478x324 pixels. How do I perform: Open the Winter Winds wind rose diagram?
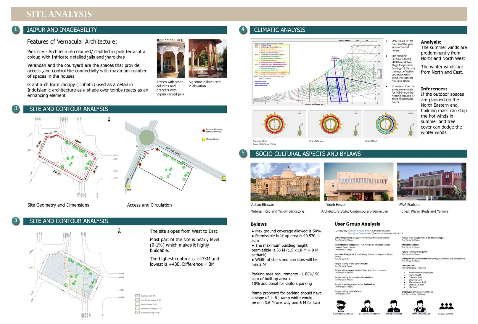click(390, 124)
